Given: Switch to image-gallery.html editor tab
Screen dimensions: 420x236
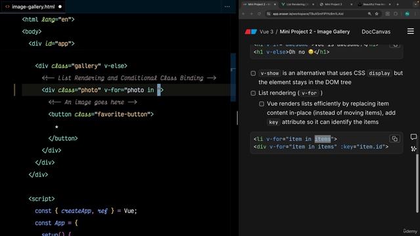Looking at the screenshot, I should tap(33, 7).
